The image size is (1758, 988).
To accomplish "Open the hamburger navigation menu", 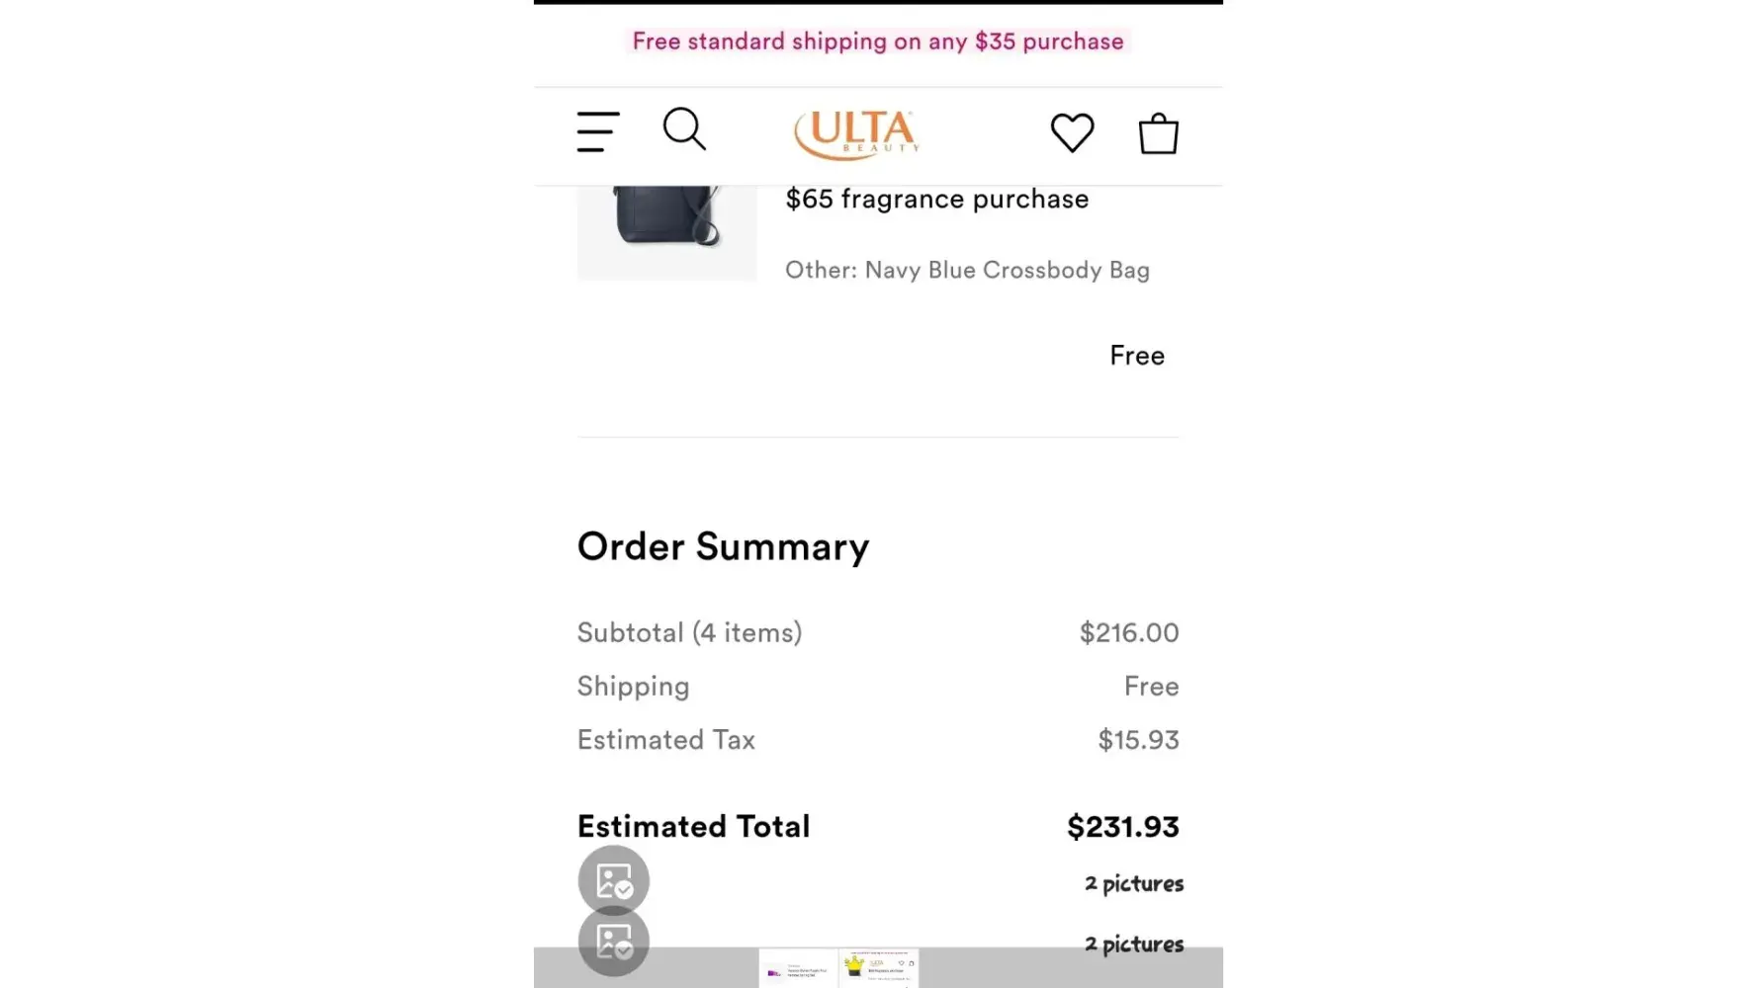I will click(598, 132).
